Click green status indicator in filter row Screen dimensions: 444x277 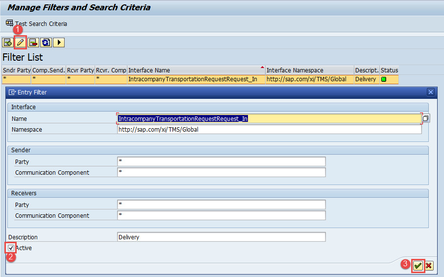[x=384, y=79]
